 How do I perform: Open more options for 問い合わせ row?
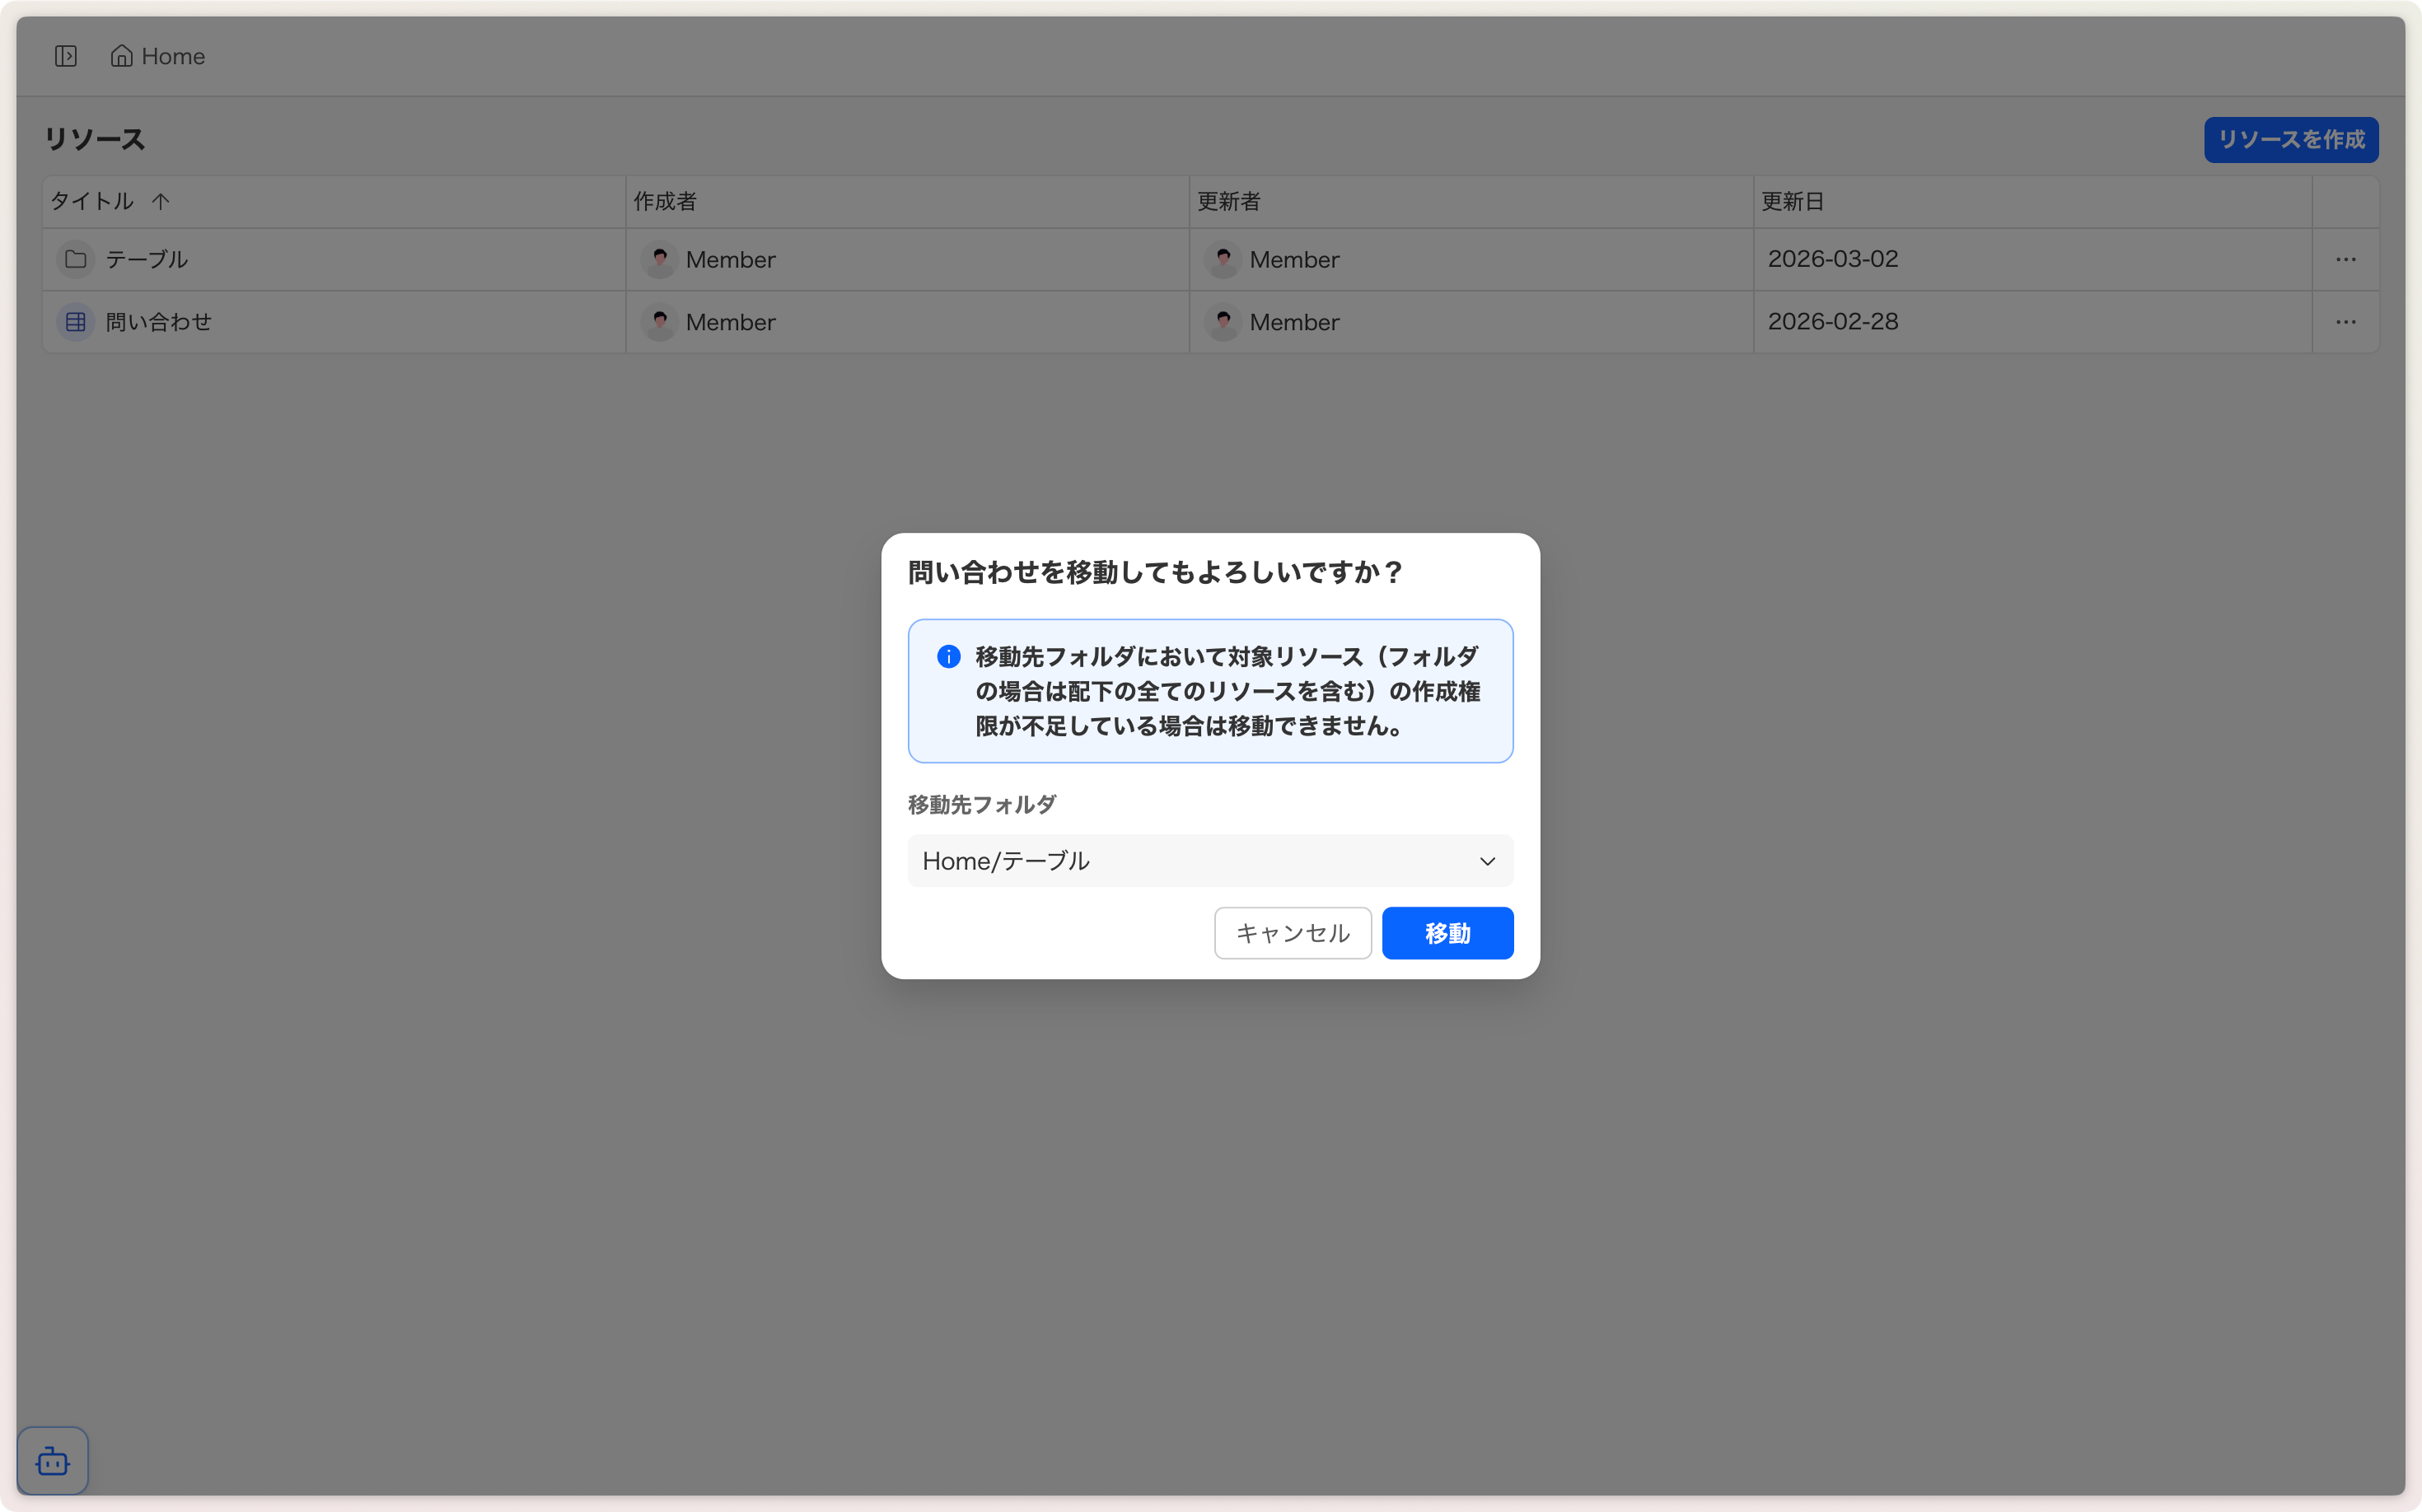coord(2345,322)
